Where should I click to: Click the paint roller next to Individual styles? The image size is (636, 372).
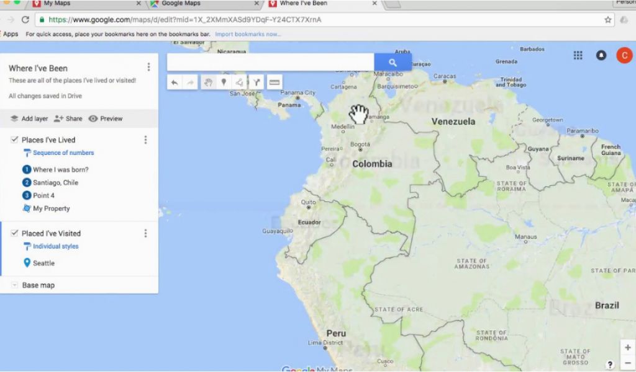pos(27,247)
